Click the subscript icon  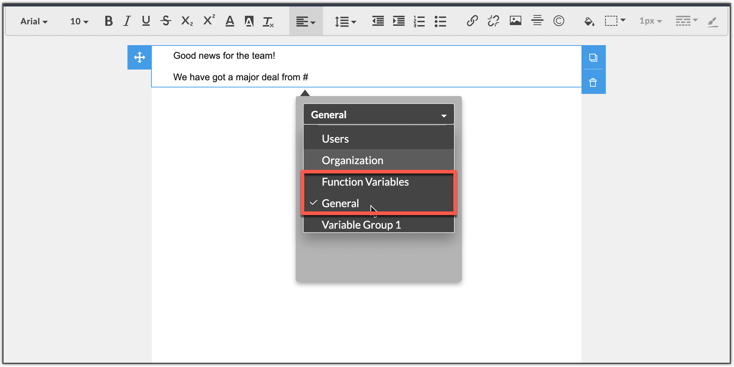187,21
